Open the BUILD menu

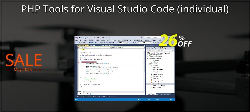(x=97, y=40)
